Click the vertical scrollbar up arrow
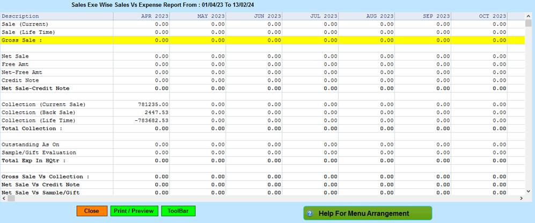 tap(529, 16)
